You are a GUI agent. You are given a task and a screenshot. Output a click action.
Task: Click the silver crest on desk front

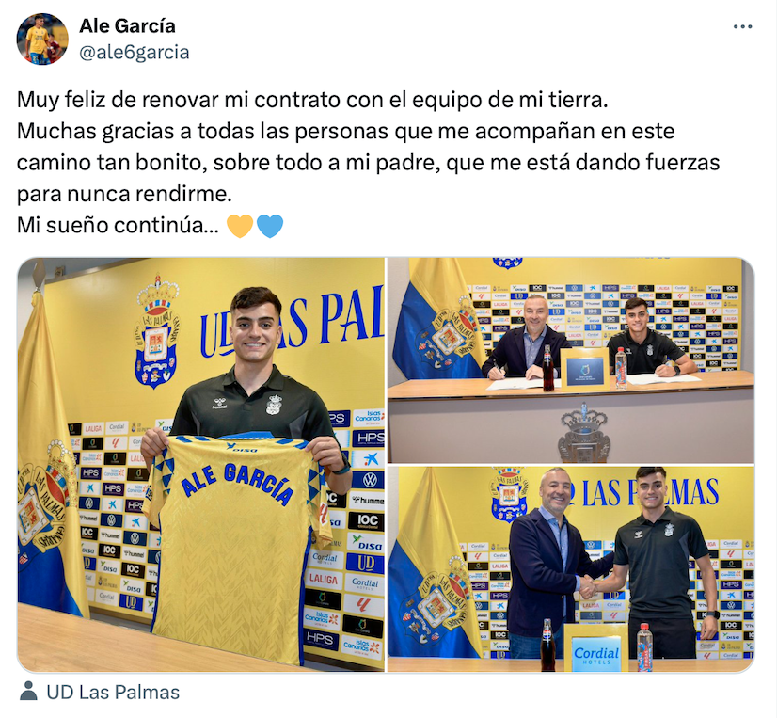[x=584, y=433]
